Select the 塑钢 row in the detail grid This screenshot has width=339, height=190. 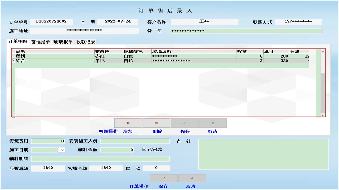[53, 56]
